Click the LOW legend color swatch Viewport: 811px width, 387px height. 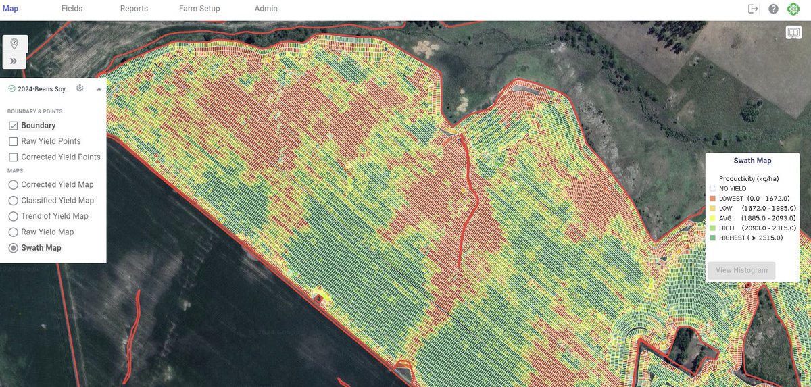[712, 209]
